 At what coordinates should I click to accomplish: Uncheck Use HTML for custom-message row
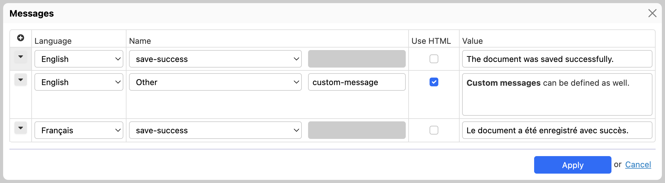434,82
